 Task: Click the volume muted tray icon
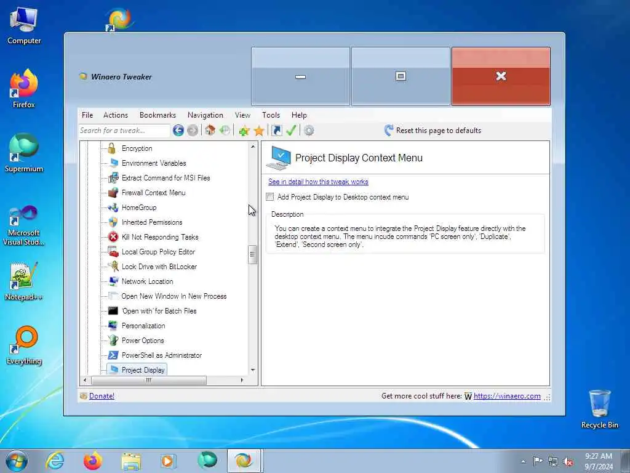click(568, 462)
